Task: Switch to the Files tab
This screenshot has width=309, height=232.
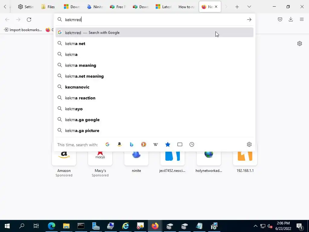Action: [48, 7]
